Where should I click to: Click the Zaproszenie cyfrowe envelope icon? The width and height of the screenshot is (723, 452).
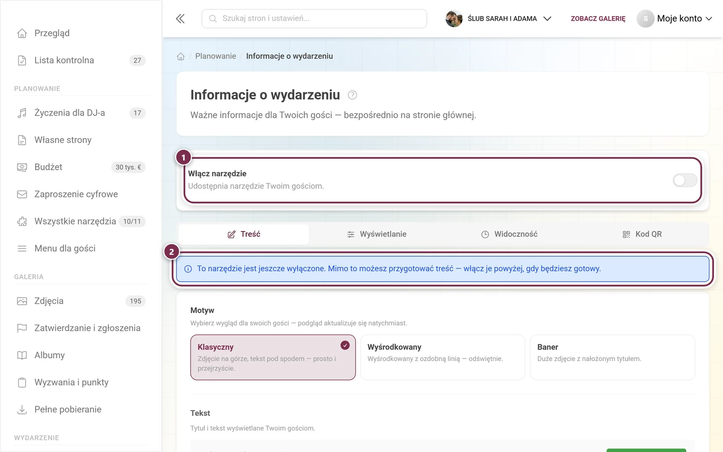(22, 194)
